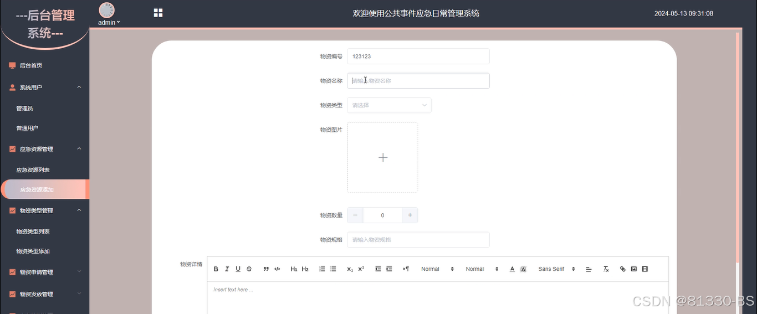The height and width of the screenshot is (314, 757).
Task: Focus the 物资编号 input field
Action: pos(418,56)
